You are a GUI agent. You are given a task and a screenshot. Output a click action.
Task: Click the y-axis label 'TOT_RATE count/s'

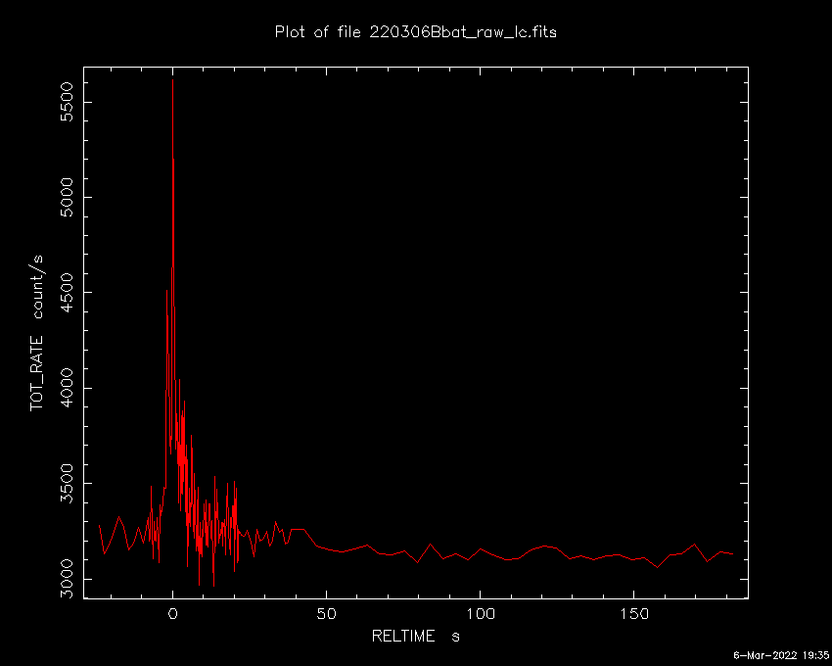37,333
